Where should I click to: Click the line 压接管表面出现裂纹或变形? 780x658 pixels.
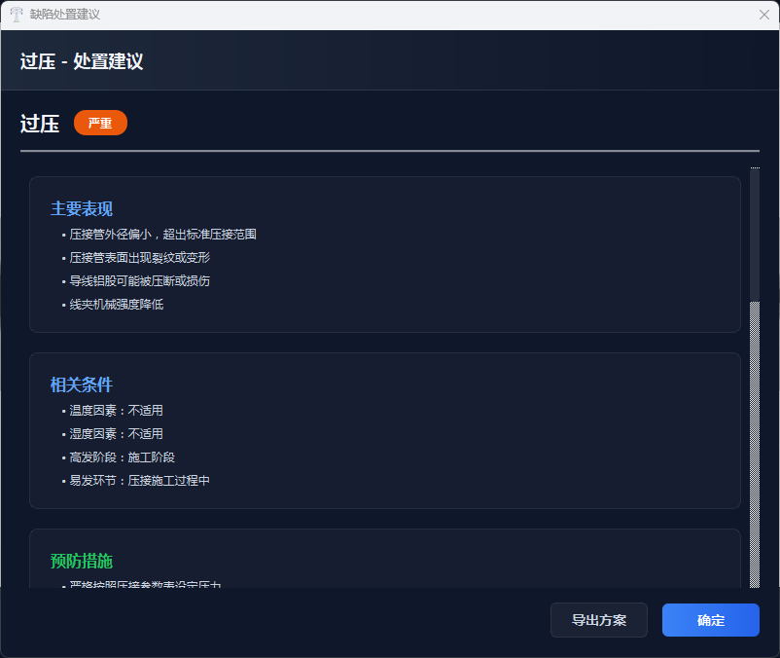(139, 258)
